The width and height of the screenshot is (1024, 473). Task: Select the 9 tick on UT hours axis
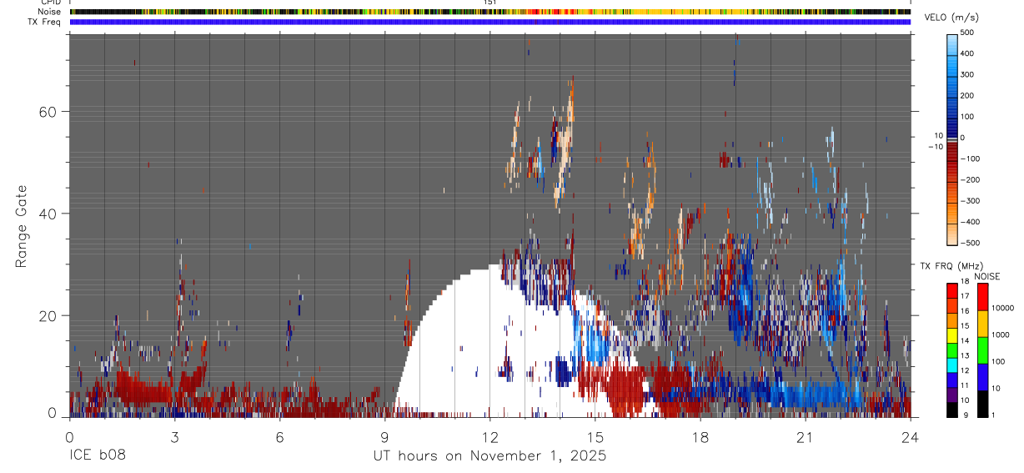[x=384, y=436]
